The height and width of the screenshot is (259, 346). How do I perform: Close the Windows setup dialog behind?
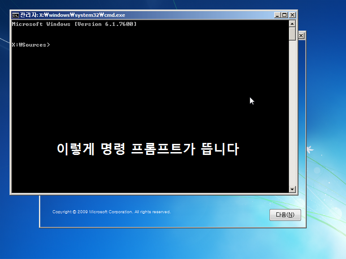[x=301, y=35]
